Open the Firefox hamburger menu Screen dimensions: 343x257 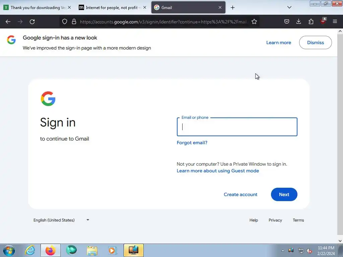click(x=335, y=21)
